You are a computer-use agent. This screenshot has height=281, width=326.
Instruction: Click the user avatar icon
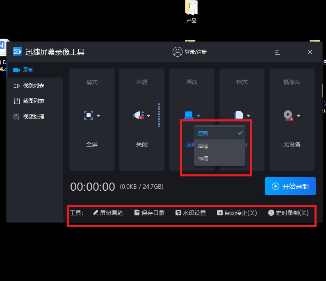pyautogui.click(x=178, y=52)
